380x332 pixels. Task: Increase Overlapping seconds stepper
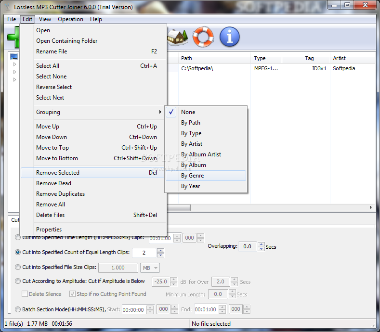click(x=261, y=244)
